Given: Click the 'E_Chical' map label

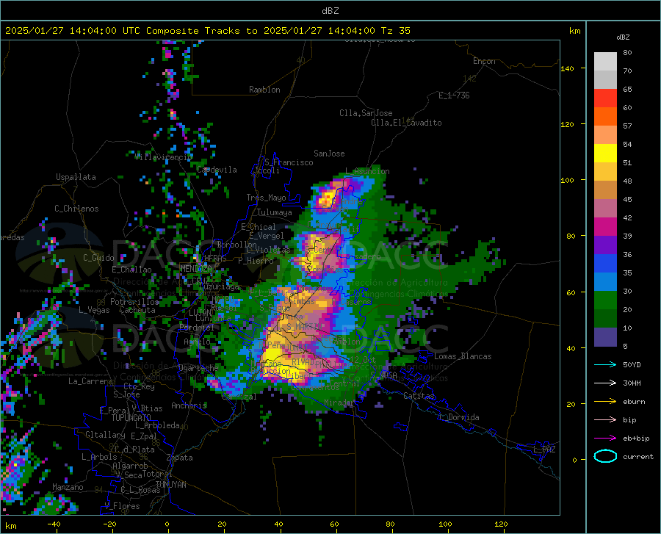Looking at the screenshot, I should tap(259, 227).
